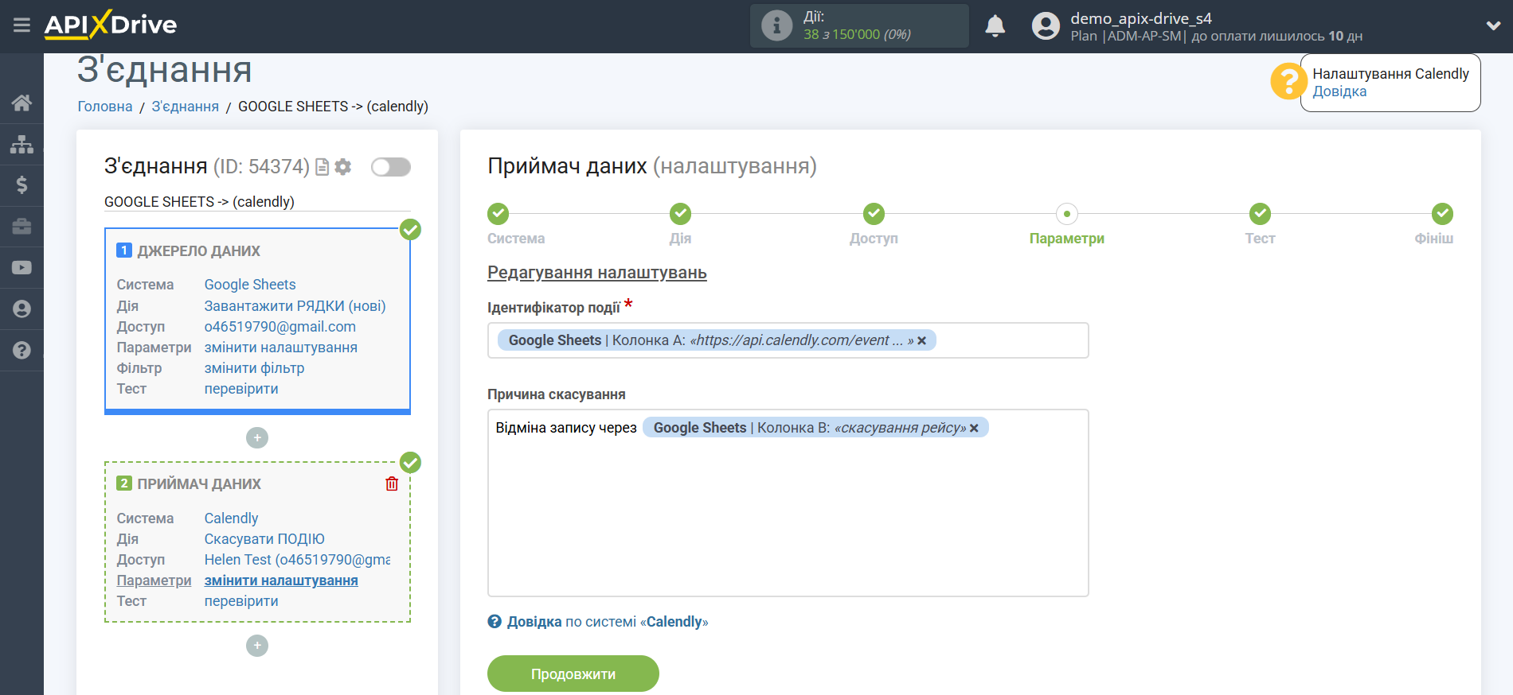Open briefcase icon in sidebar
1513x695 pixels.
click(22, 227)
